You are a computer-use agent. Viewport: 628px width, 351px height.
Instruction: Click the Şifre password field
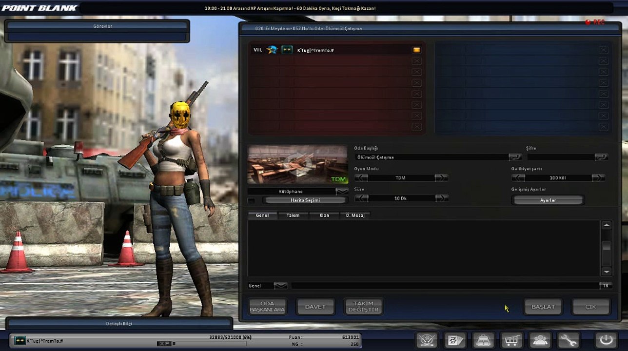(x=561, y=157)
